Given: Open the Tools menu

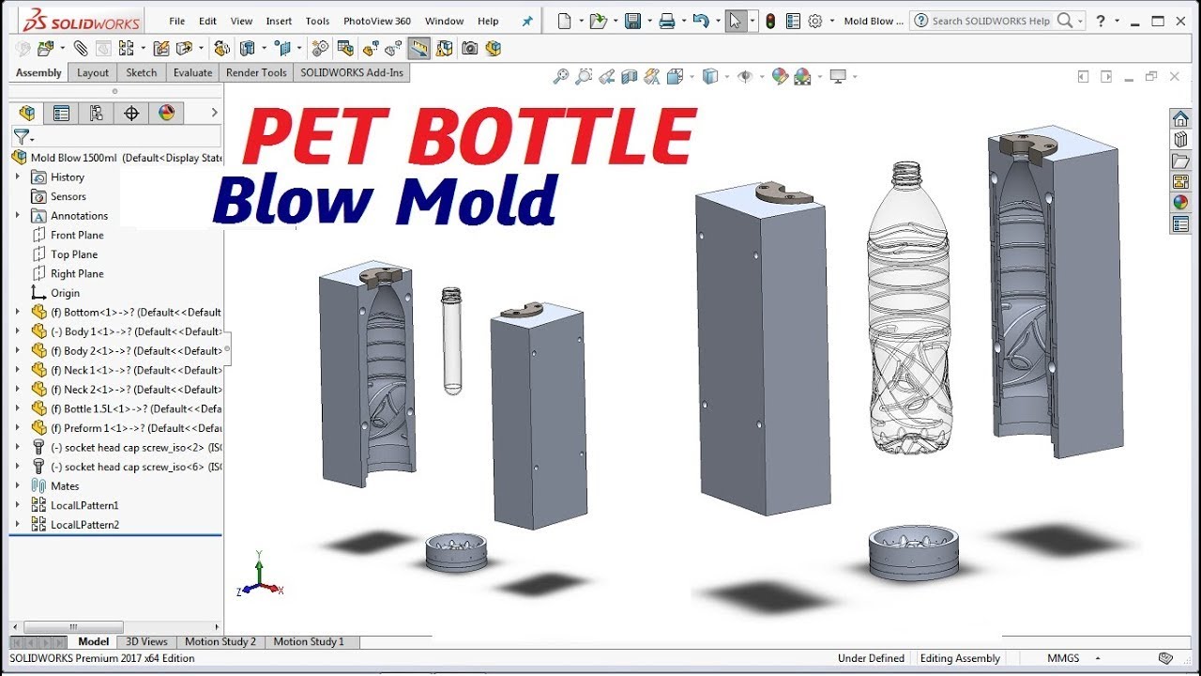Looking at the screenshot, I should click(x=318, y=21).
